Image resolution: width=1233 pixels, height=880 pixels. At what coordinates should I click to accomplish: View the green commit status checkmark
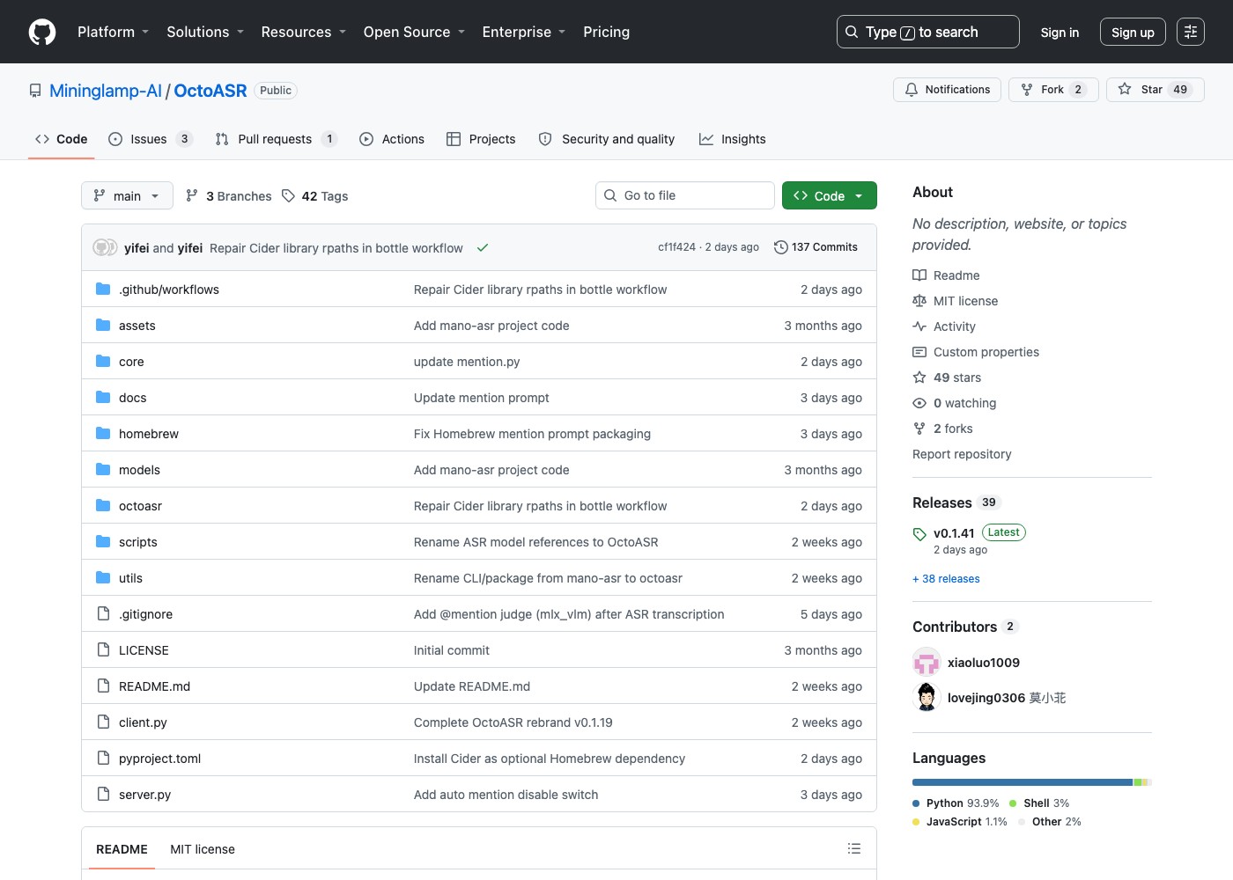[483, 247]
